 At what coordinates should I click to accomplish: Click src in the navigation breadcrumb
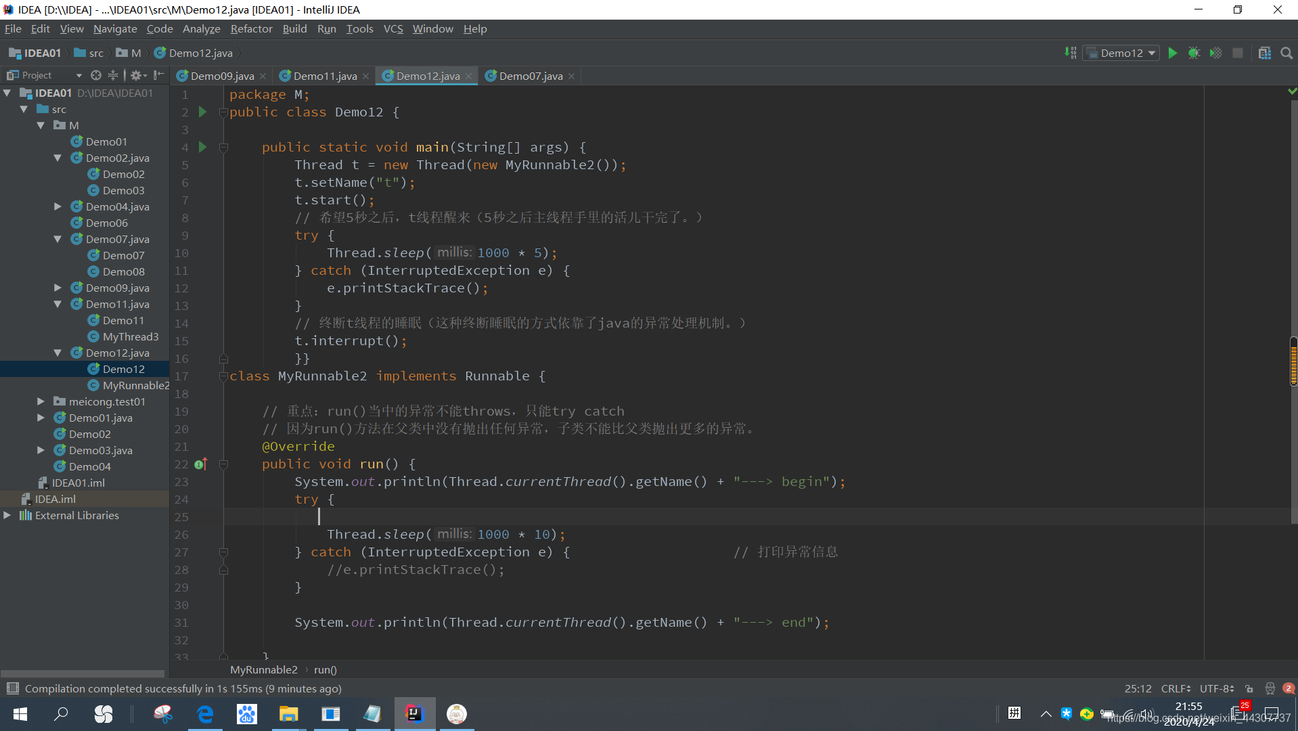tap(89, 53)
